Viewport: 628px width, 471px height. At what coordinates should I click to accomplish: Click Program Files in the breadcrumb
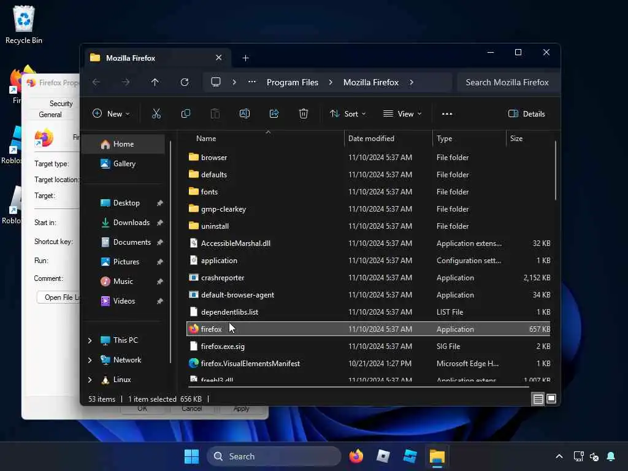(x=293, y=82)
